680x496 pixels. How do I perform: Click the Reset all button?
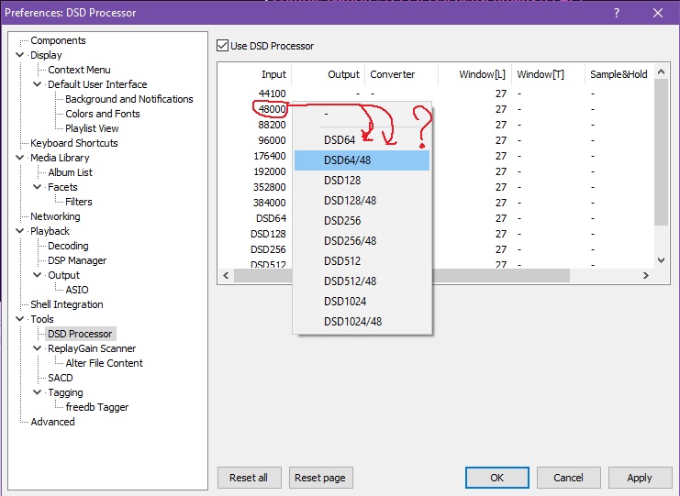(249, 478)
